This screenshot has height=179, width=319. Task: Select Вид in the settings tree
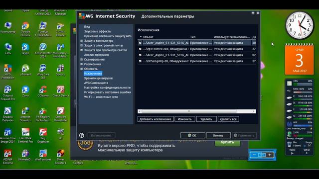(87, 26)
